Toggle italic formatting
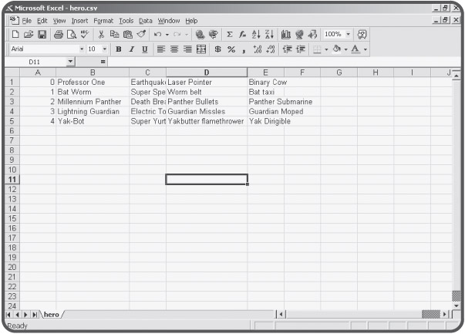 (131, 49)
